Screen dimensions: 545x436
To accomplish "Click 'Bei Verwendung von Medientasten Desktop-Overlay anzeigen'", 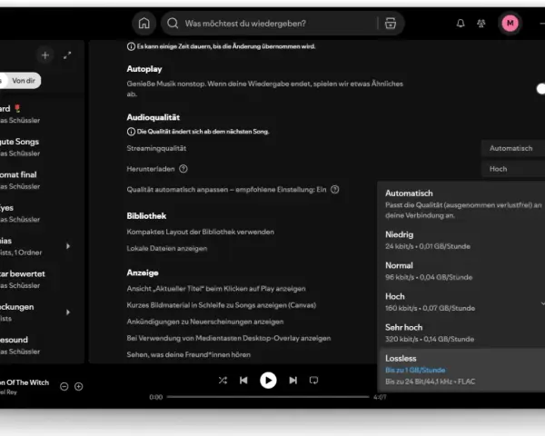I will click(229, 338).
